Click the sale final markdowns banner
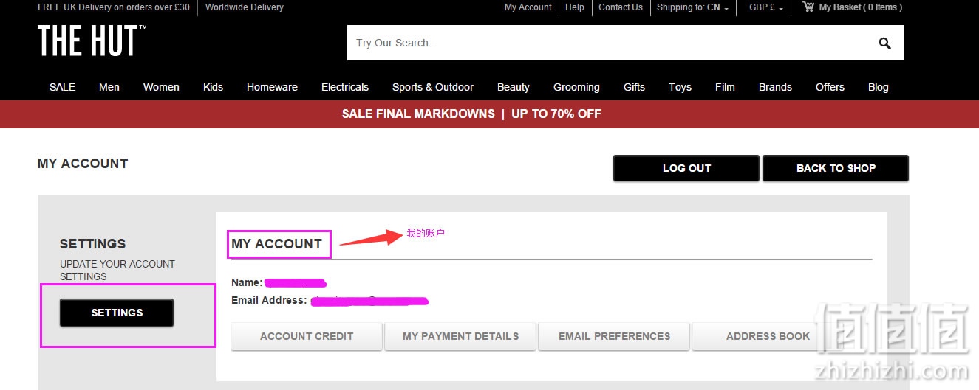This screenshot has width=979, height=390. 471,114
